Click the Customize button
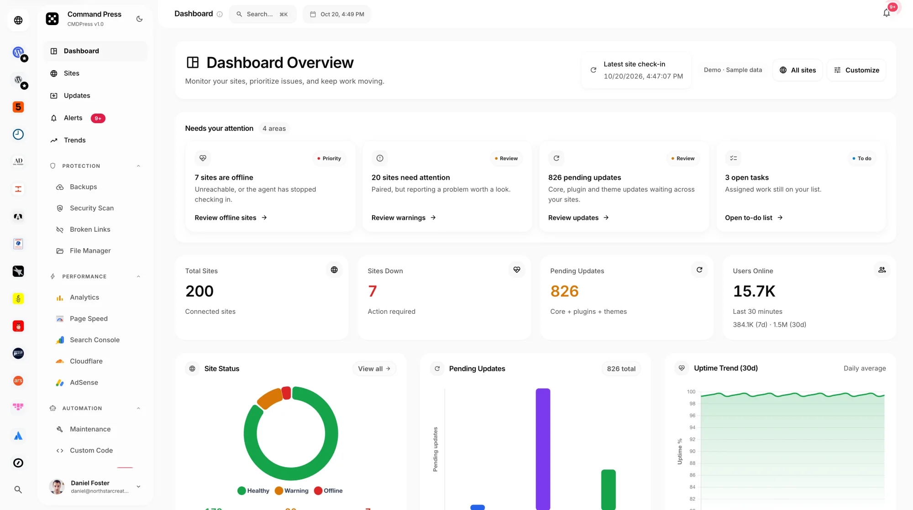This screenshot has width=913, height=510. [856, 70]
